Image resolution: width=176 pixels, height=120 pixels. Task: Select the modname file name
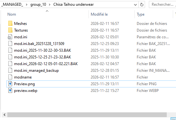[x=23, y=77]
